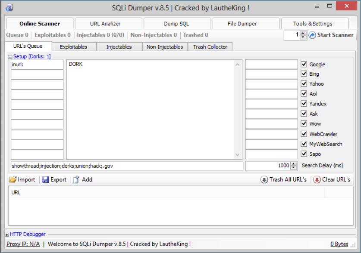Uncheck the Google search engine checkbox
This screenshot has height=253, width=361.
point(304,64)
